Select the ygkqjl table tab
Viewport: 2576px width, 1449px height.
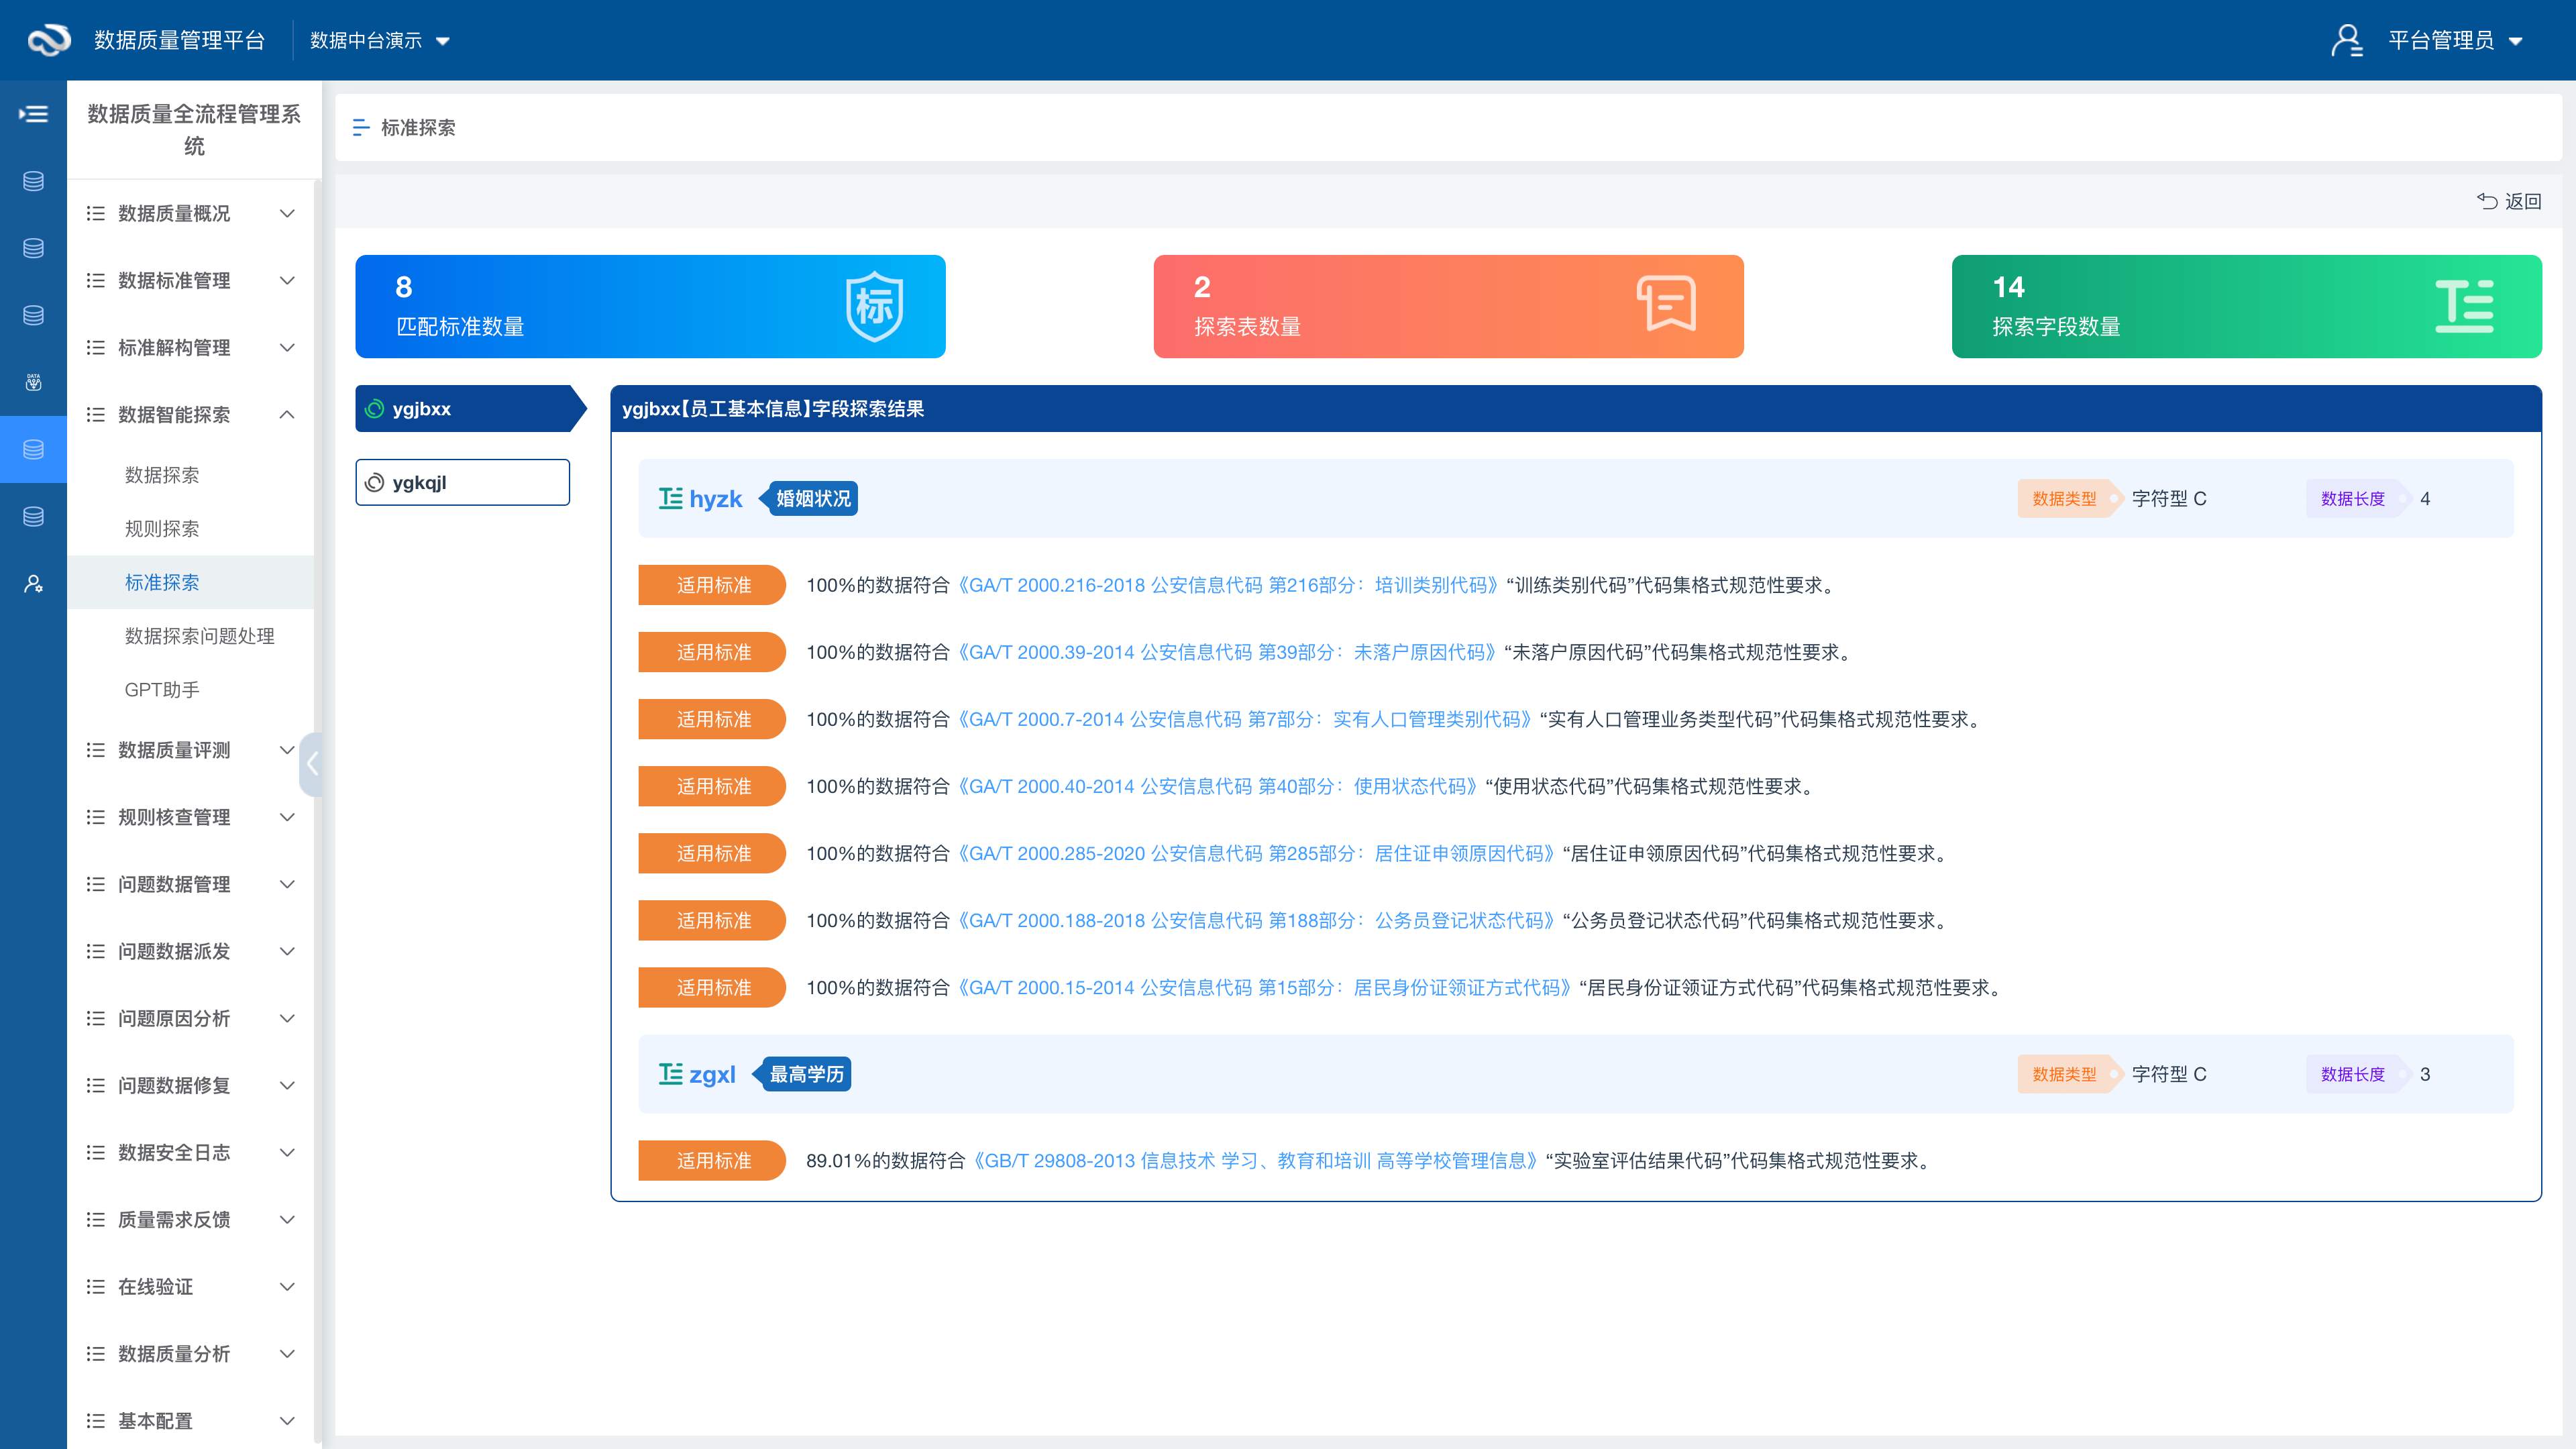(x=463, y=483)
